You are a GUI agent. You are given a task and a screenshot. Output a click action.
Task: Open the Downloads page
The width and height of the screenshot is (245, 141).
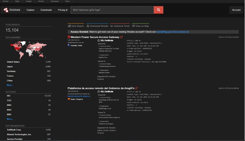[x=46, y=10]
